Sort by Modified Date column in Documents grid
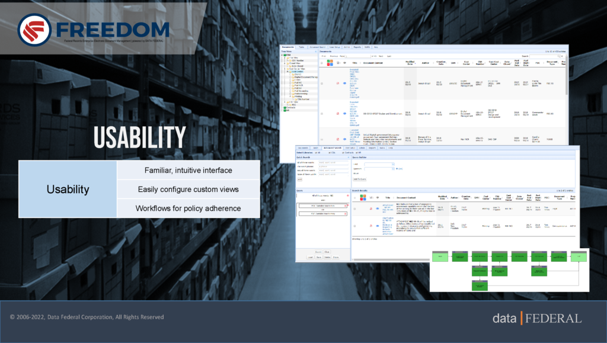 click(410, 63)
